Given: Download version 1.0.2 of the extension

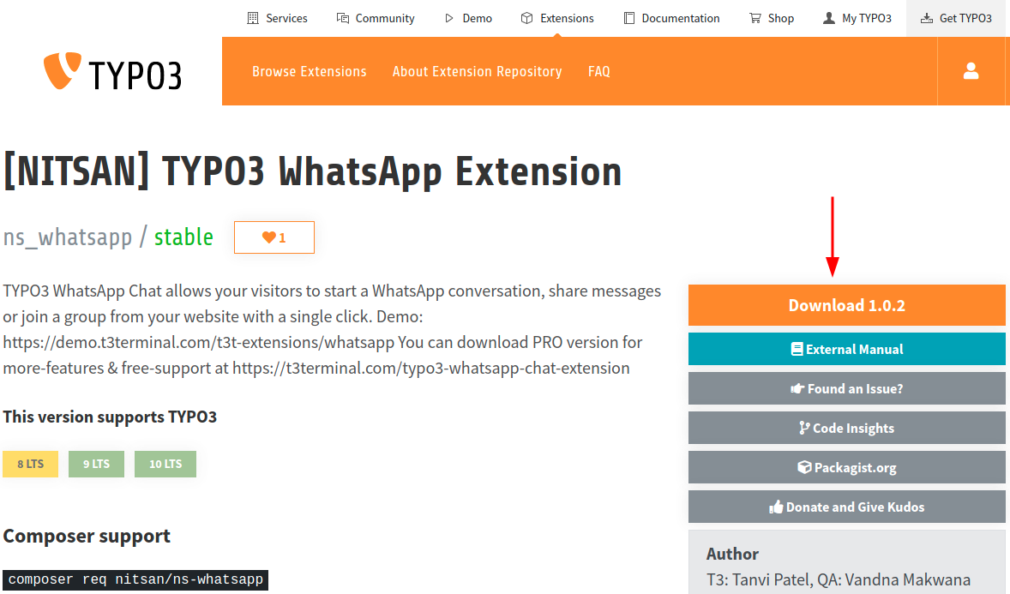Looking at the screenshot, I should 846,305.
